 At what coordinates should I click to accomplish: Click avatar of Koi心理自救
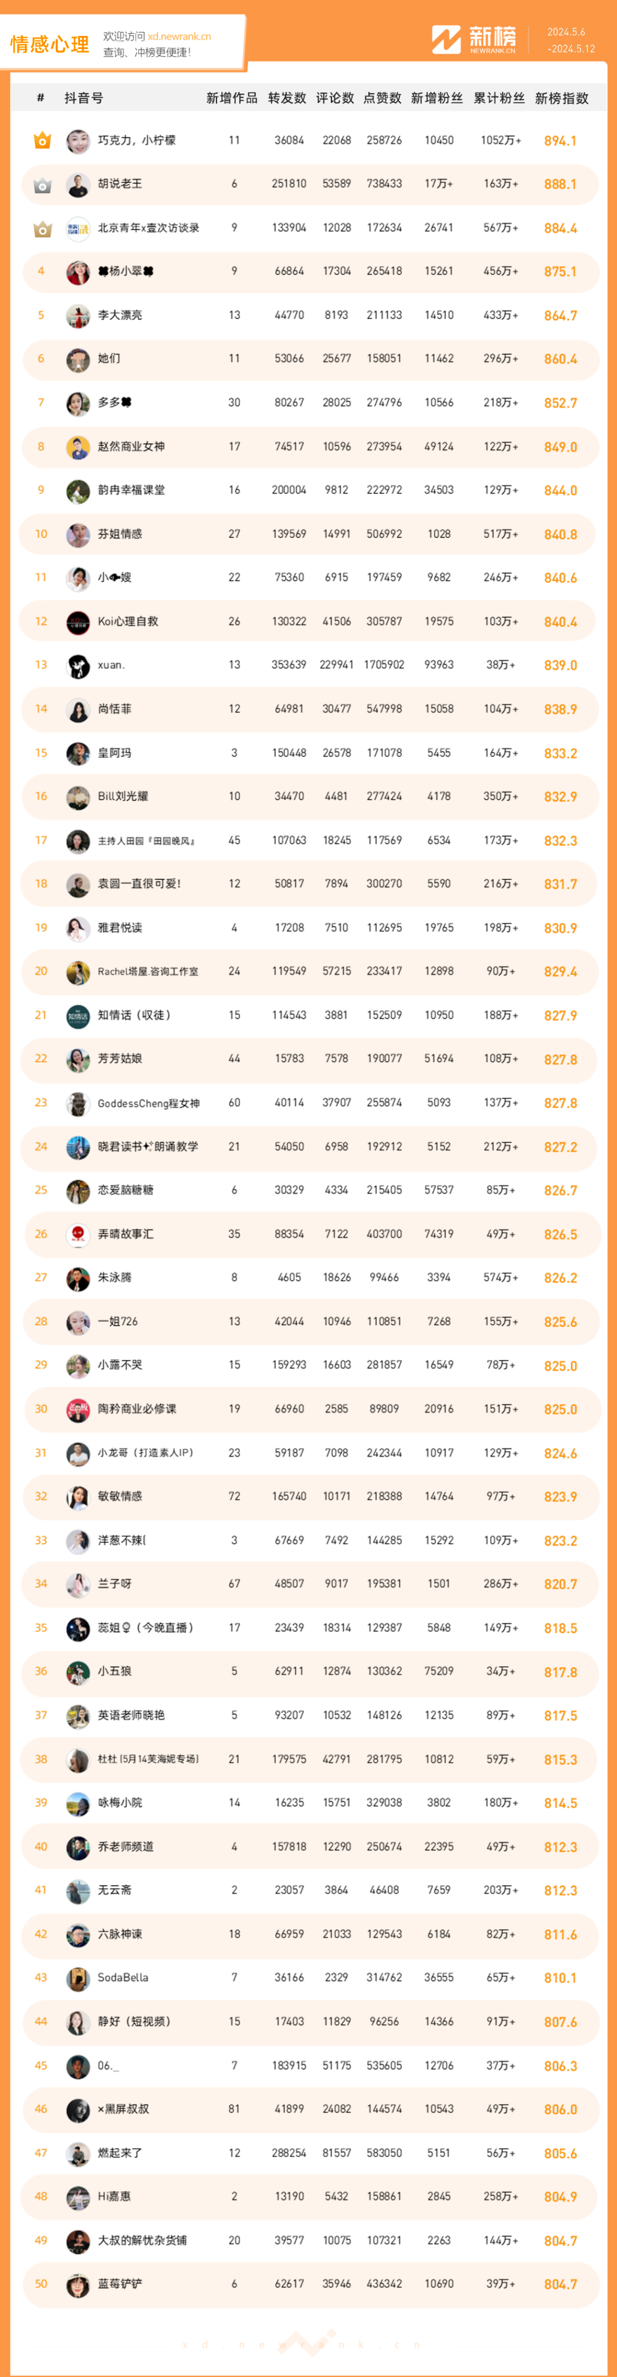coord(78,622)
